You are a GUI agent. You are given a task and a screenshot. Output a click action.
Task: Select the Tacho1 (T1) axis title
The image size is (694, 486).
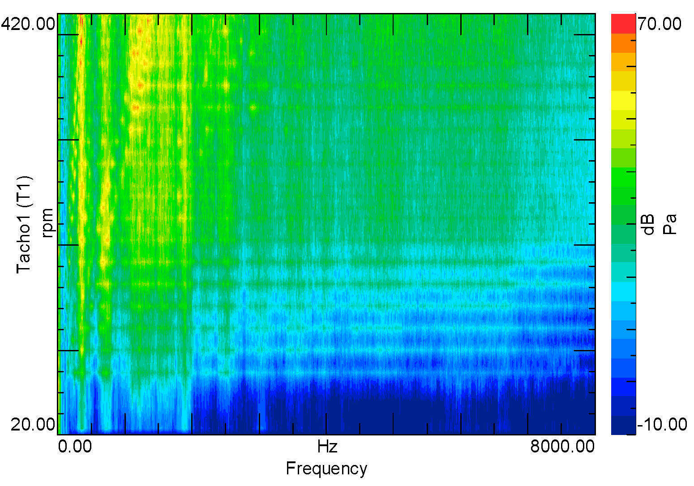click(24, 224)
